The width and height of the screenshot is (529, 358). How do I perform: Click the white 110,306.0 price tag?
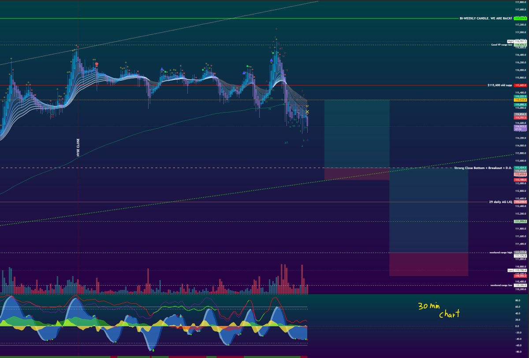coord(520,285)
